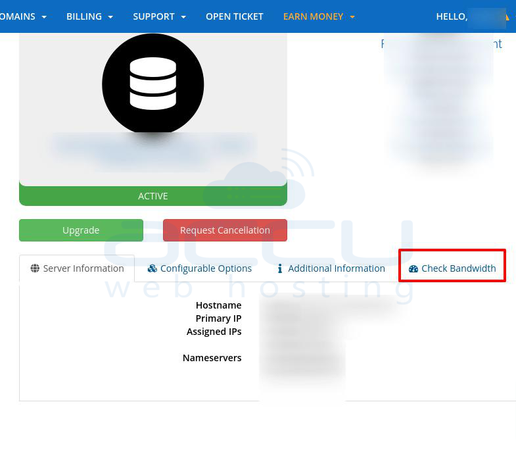Image resolution: width=516 pixels, height=452 pixels.
Task: Click the gauge icon beside Check Bandwidth
Action: click(x=413, y=268)
